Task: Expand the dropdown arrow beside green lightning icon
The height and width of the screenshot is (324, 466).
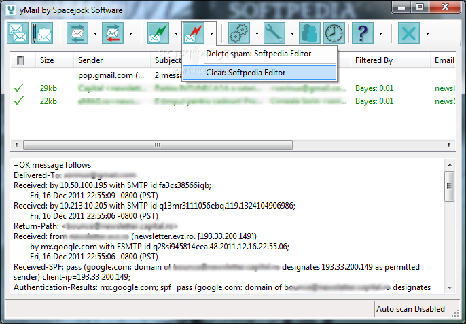Action: click(176, 33)
